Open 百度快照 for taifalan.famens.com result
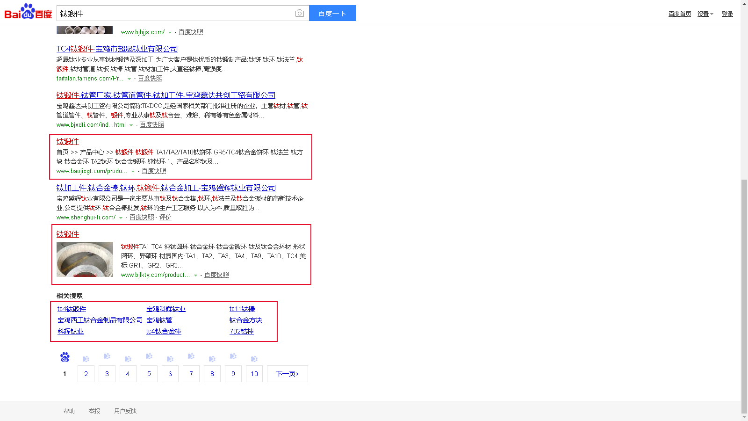The width and height of the screenshot is (748, 421). click(150, 78)
